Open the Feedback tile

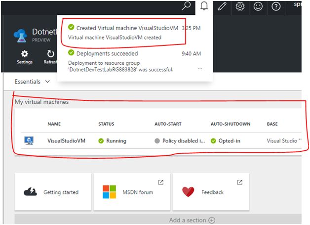211,192
